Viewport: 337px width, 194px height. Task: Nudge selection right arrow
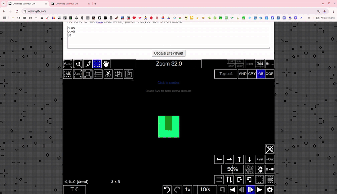coord(229,159)
